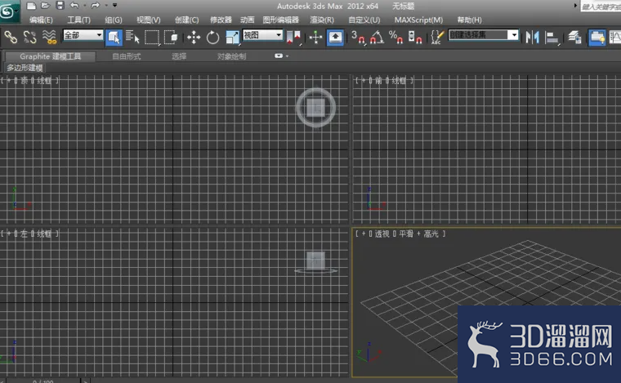Click the ViewCube in the top viewport

tap(315, 107)
